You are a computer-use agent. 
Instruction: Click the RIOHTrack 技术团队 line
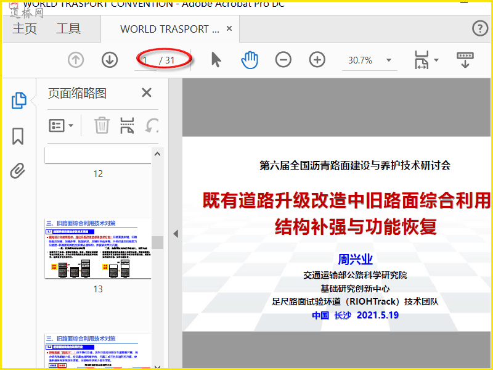tap(355, 302)
